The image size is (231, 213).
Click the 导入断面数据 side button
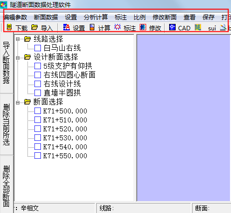coord(6,63)
